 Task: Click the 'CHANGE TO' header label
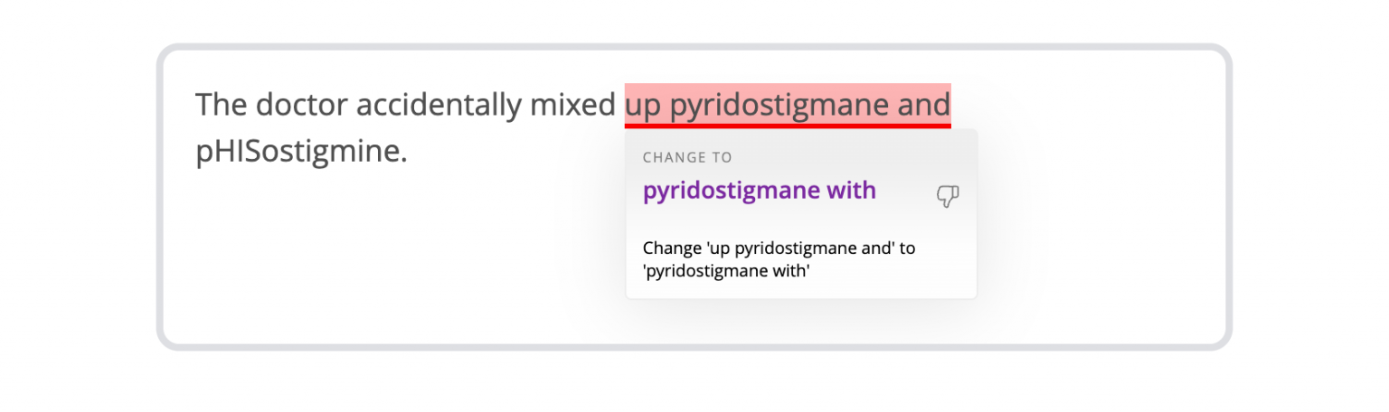(x=687, y=157)
